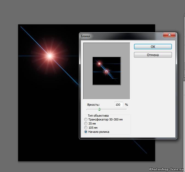Close the Блики dialog with the red X
The image size is (185, 172).
pyautogui.click(x=169, y=35)
